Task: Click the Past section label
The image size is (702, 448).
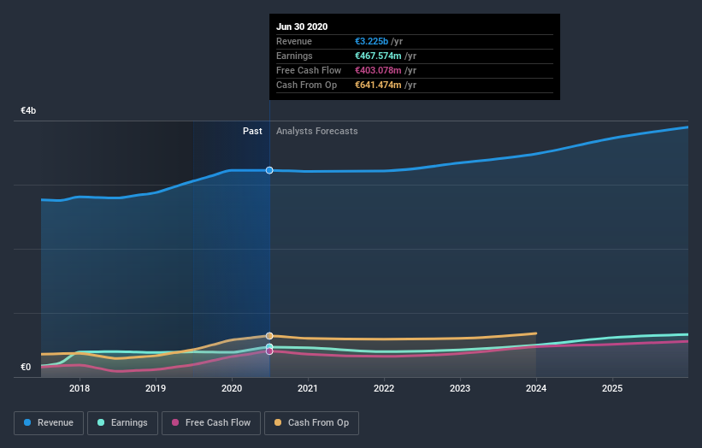Action: (252, 131)
